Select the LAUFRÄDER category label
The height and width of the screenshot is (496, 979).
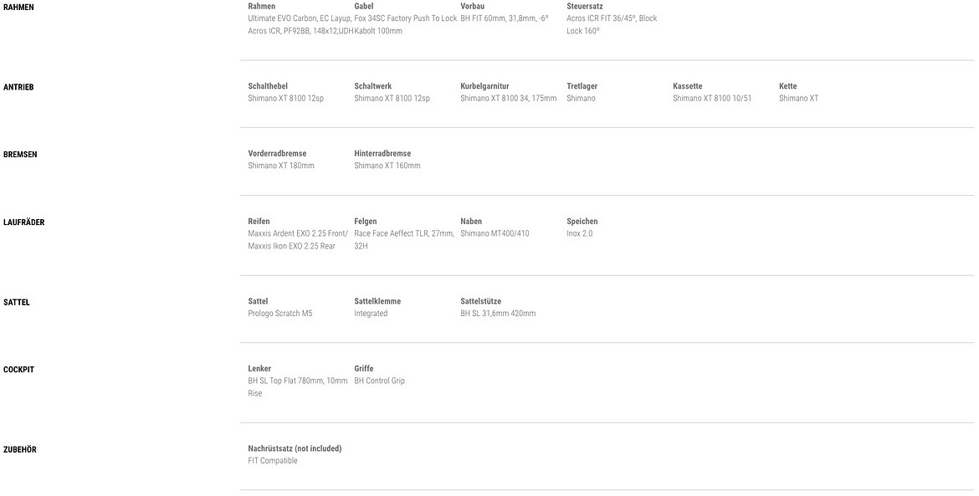(23, 222)
